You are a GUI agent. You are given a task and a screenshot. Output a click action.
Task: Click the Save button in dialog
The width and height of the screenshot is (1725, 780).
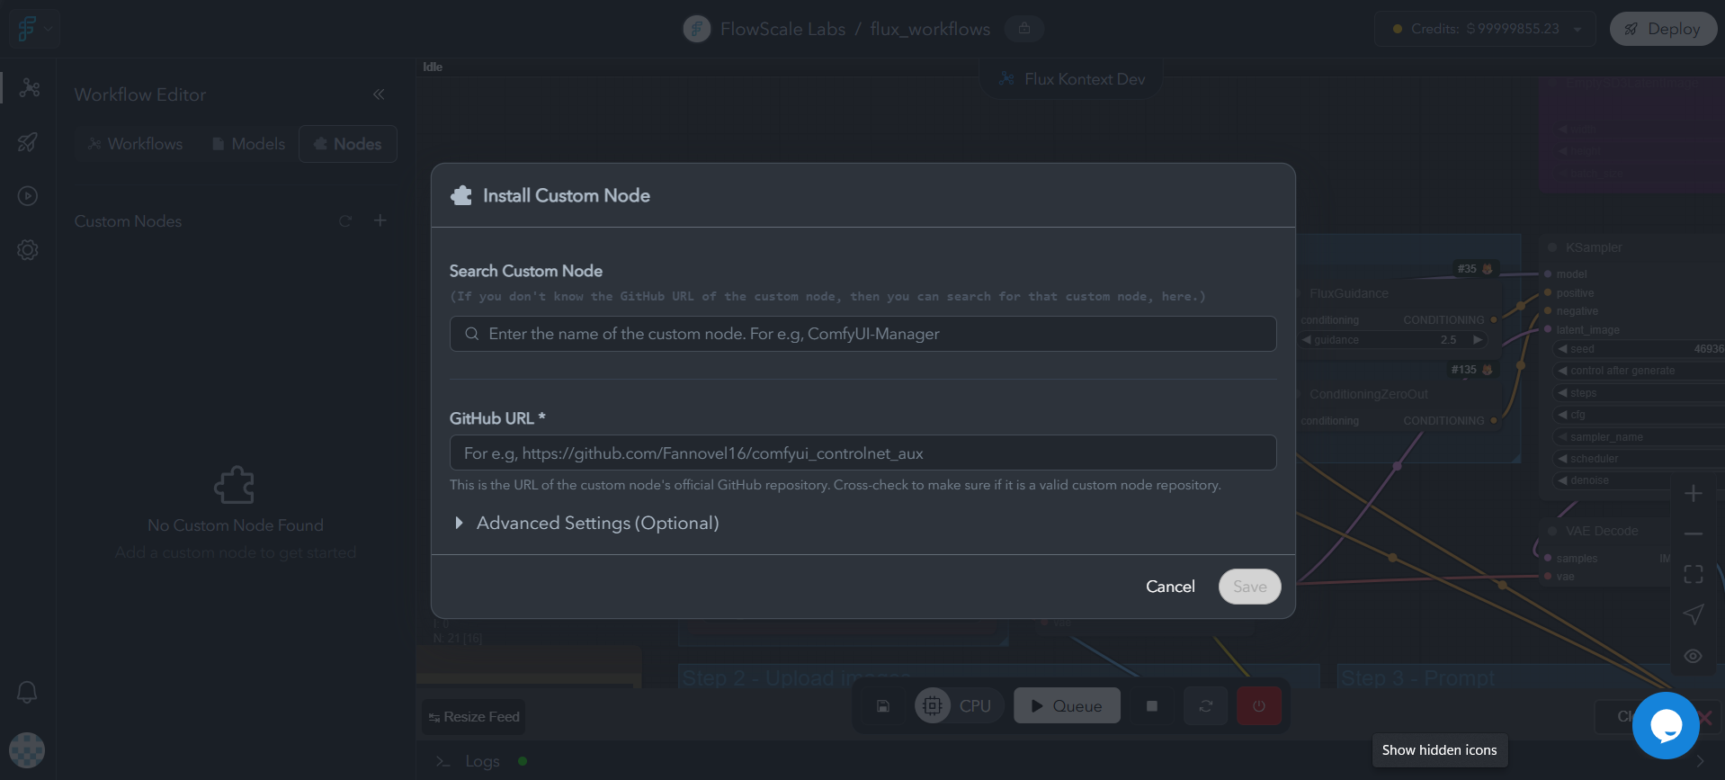(x=1249, y=587)
